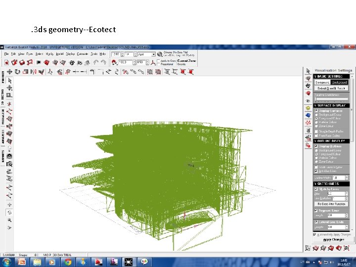
Task: Select the Move tool with four arrows
Action: [9, 72]
